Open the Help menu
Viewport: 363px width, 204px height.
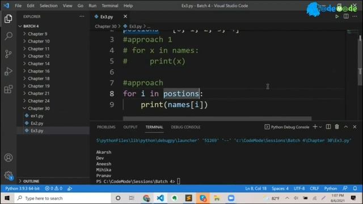(x=128, y=6)
